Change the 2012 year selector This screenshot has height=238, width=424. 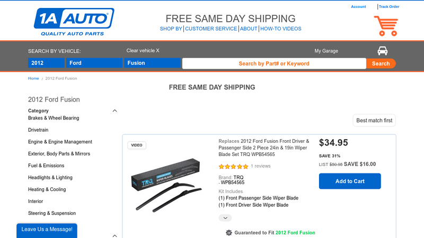coord(46,63)
